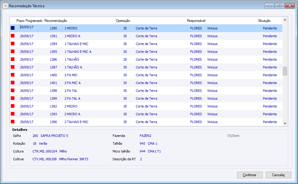Click the app icon beside the Recomedação Técnica title
Viewport: 298px width, 184px height.
[x=5, y=6]
